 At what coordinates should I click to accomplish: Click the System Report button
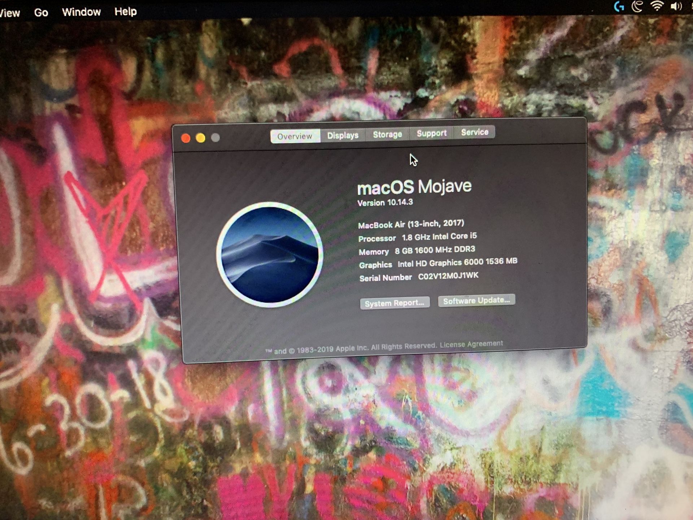[x=395, y=303]
